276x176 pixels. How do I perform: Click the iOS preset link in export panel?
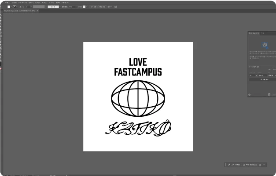tap(269, 70)
